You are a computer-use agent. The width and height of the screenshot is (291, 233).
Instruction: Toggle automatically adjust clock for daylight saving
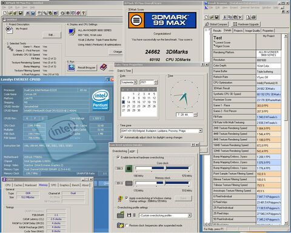click(122, 137)
